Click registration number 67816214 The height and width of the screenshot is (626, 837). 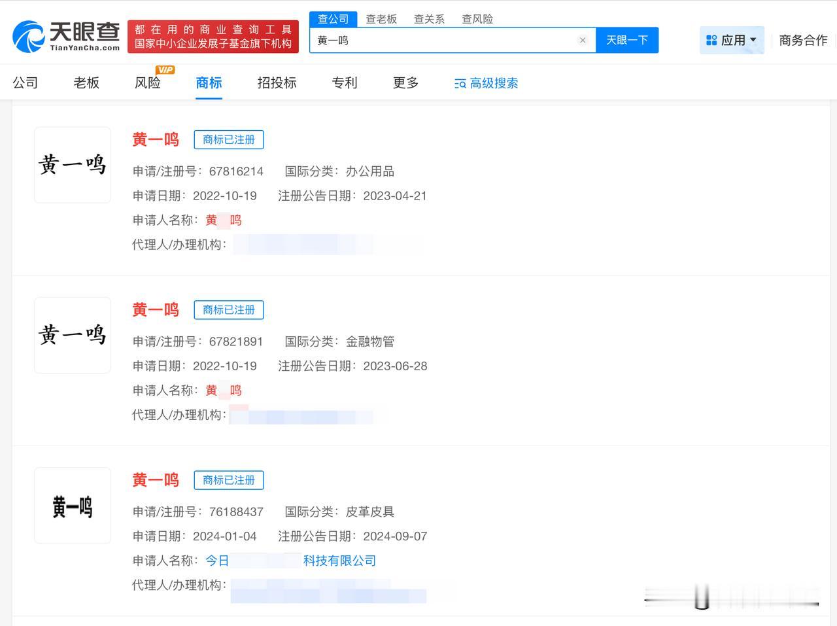coord(236,171)
